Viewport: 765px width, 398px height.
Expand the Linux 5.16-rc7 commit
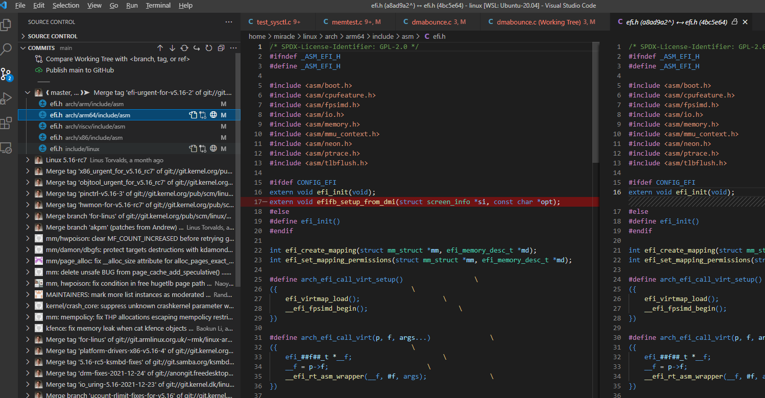(28, 160)
